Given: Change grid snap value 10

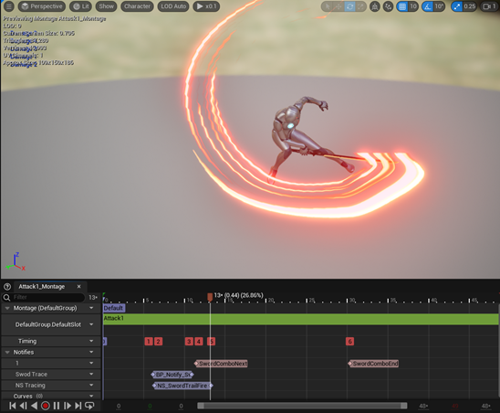Looking at the screenshot, I should [x=413, y=6].
